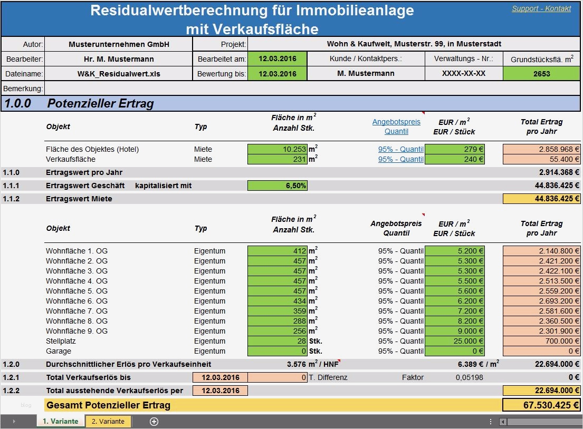
Task: Click the left scroll arrow of the horizontal scrollbar
Action: (502, 421)
